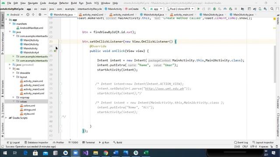
Task: Open Pixel 2 clone API R device dropdown
Action: 180,9
